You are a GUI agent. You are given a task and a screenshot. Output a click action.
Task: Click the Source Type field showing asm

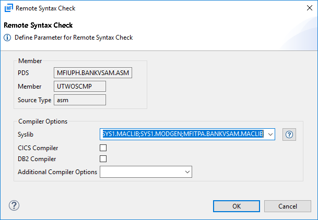(80, 100)
